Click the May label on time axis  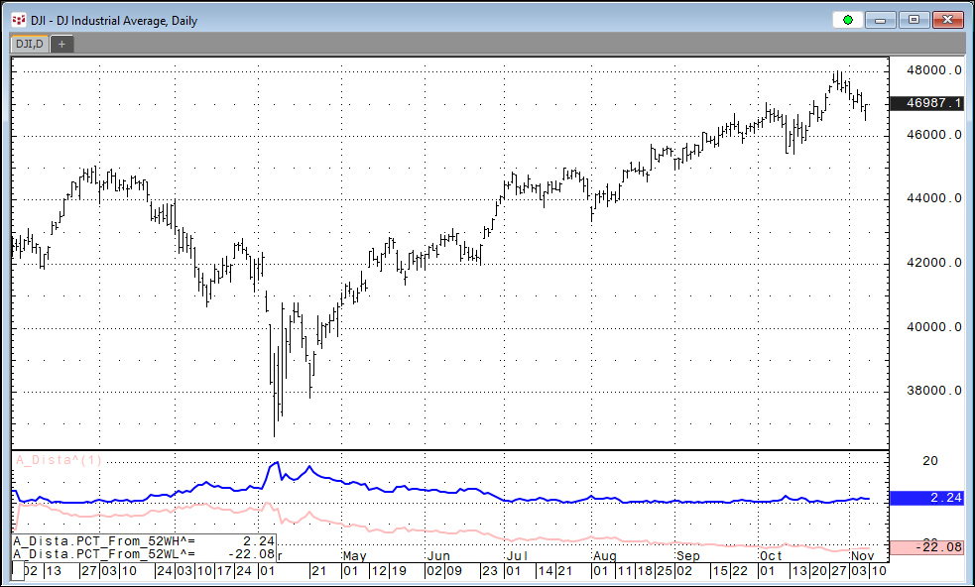tap(355, 558)
